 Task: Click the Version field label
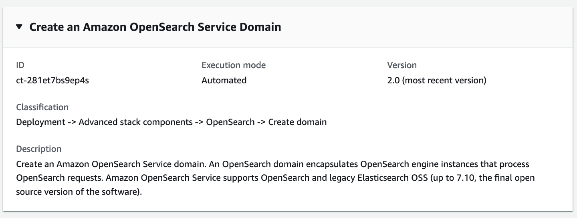coord(401,65)
